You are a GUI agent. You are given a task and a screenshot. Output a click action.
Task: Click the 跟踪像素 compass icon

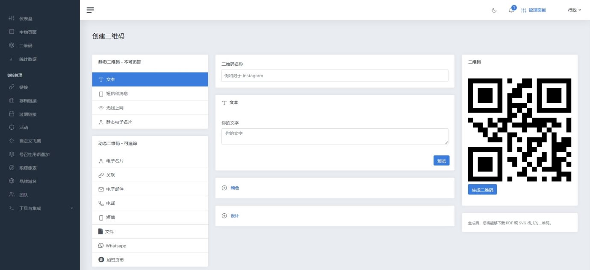pos(12,168)
